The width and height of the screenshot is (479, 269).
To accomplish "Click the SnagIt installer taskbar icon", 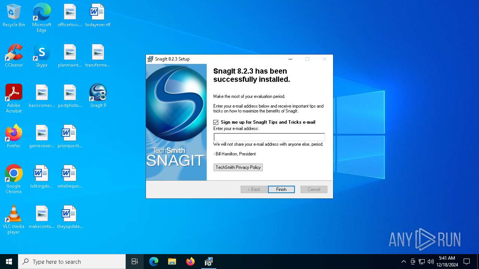I will pos(209,262).
